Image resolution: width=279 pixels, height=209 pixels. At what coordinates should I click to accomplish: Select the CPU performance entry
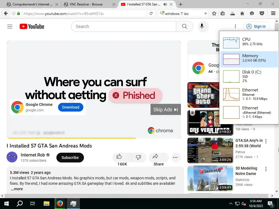click(x=249, y=43)
